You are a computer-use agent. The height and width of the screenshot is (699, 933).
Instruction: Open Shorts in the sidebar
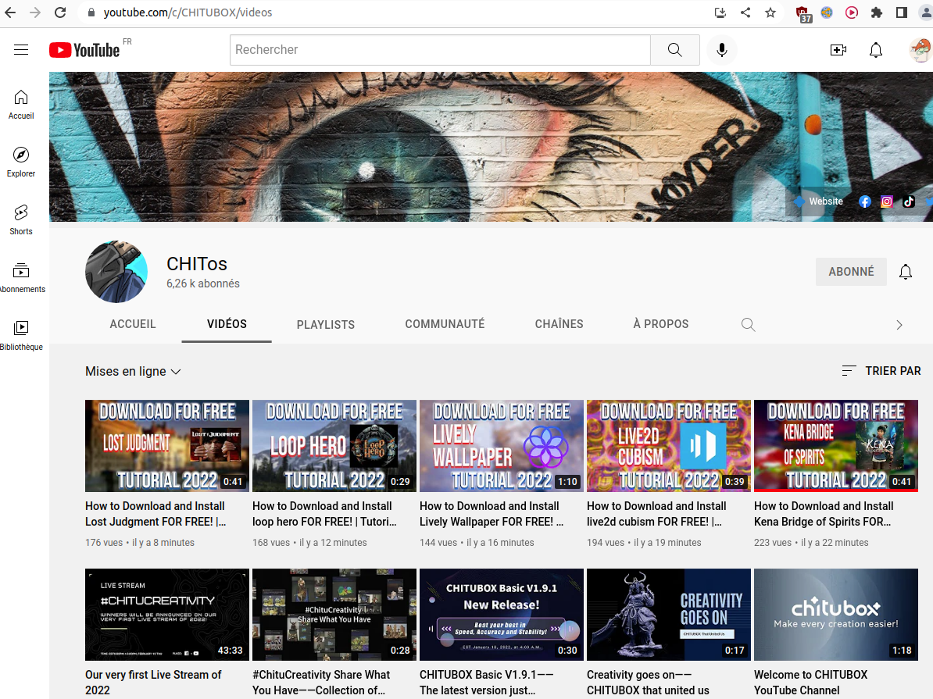coord(21,220)
